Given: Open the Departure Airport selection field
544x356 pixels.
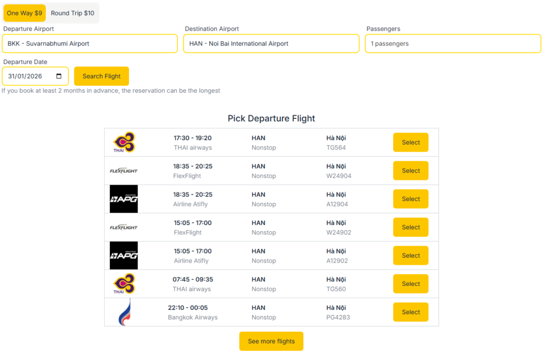Looking at the screenshot, I should pos(90,44).
